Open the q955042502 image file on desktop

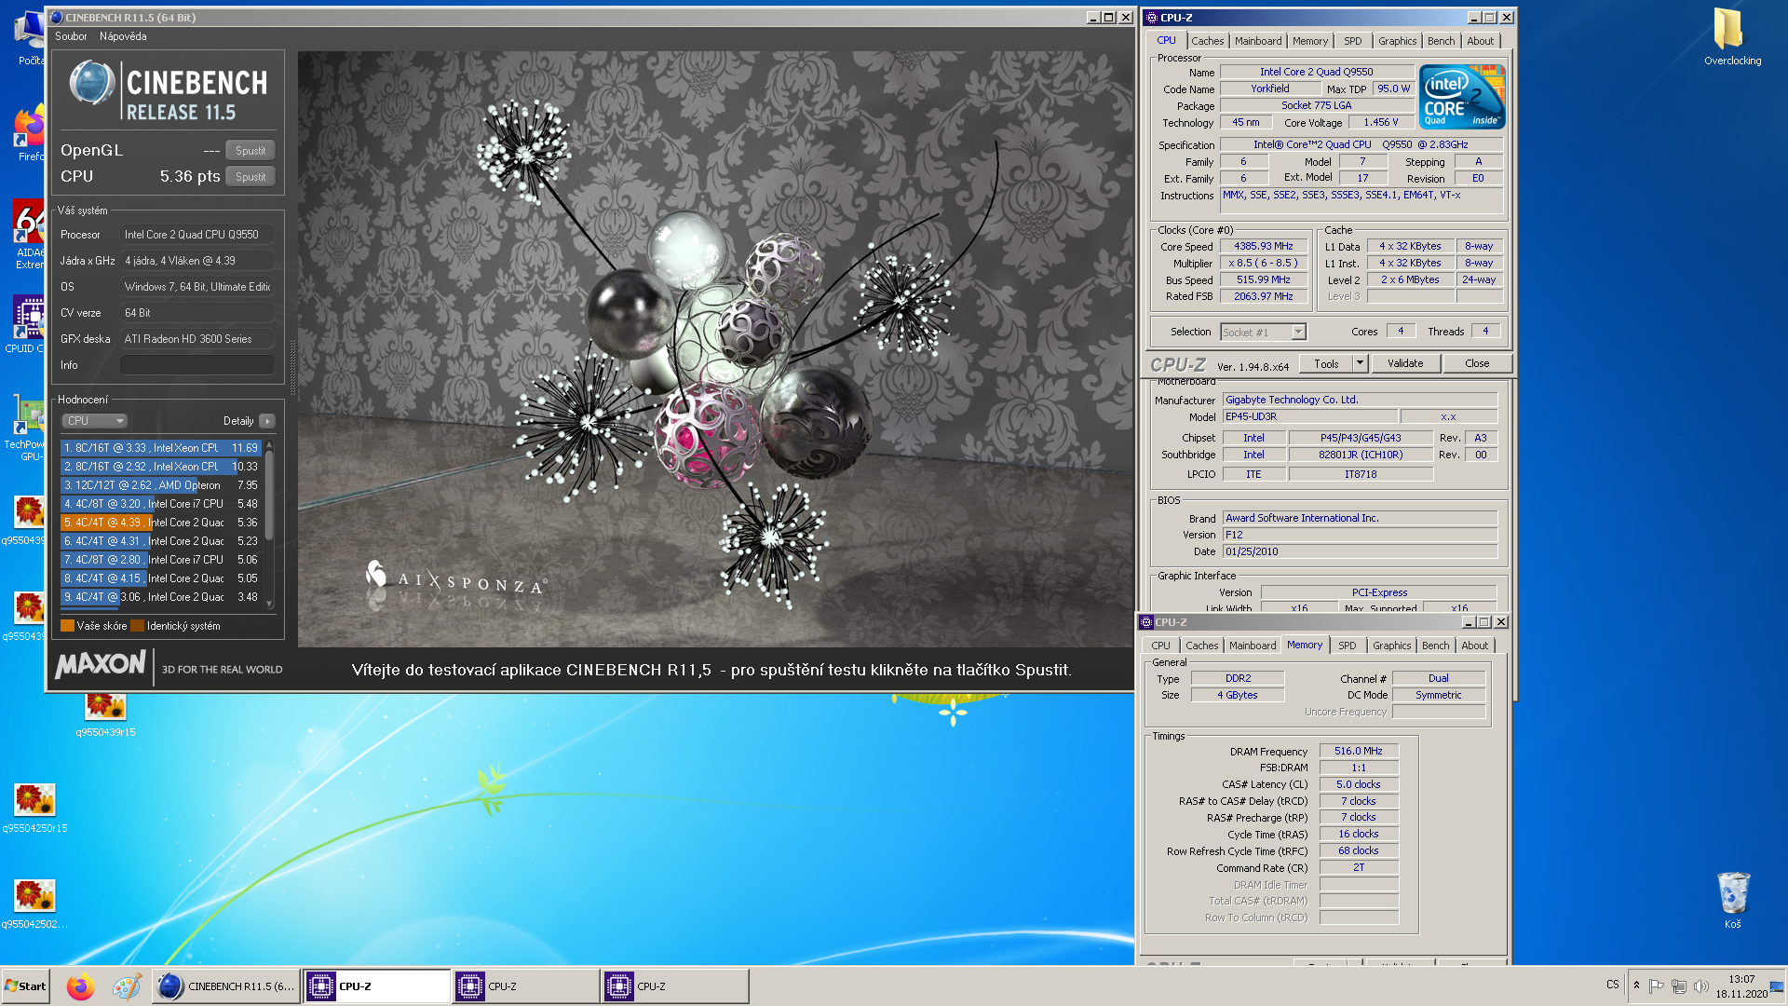click(x=34, y=903)
